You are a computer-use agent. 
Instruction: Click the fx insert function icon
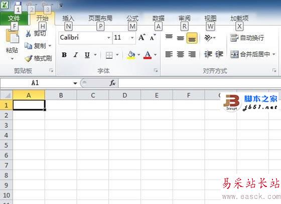(x=112, y=83)
